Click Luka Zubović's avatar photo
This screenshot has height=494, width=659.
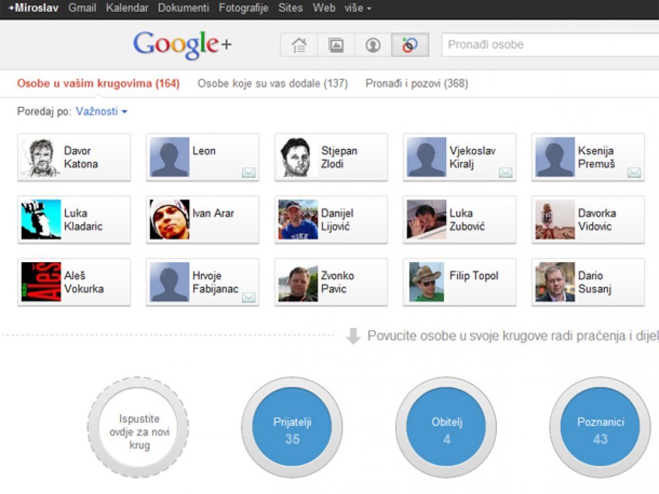tap(426, 220)
